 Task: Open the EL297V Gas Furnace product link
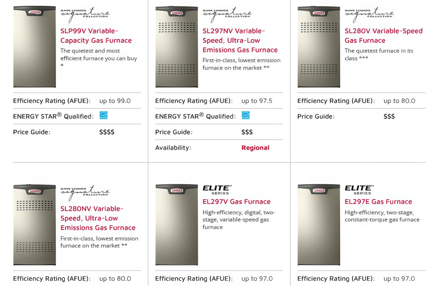click(236, 202)
